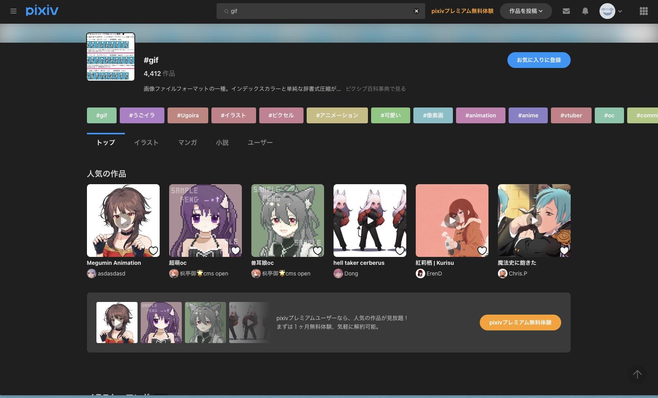This screenshot has width=658, height=398.
Task: Open the 兽耳娘oc pixel art thumbnail
Action: point(288,221)
